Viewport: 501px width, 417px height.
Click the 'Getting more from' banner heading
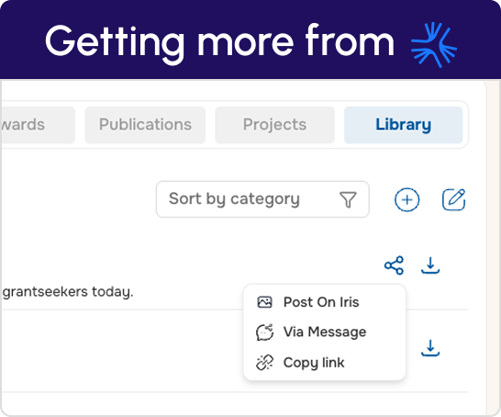(x=220, y=42)
